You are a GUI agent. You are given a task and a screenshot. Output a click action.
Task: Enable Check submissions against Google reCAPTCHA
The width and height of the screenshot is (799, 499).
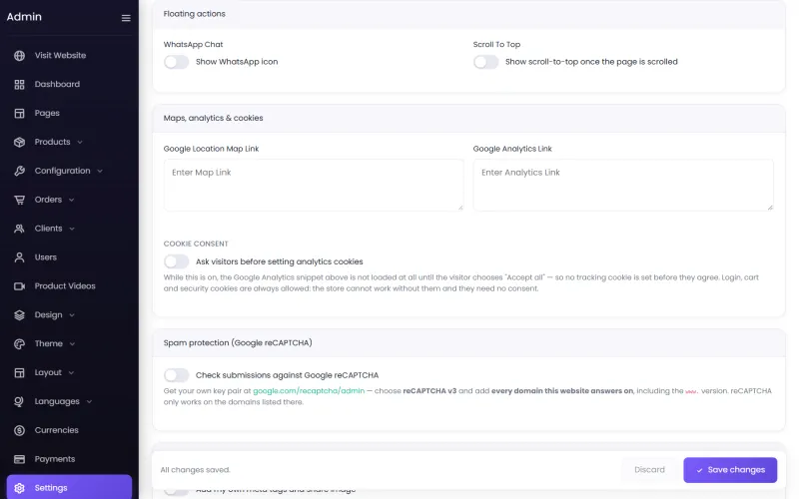point(177,375)
